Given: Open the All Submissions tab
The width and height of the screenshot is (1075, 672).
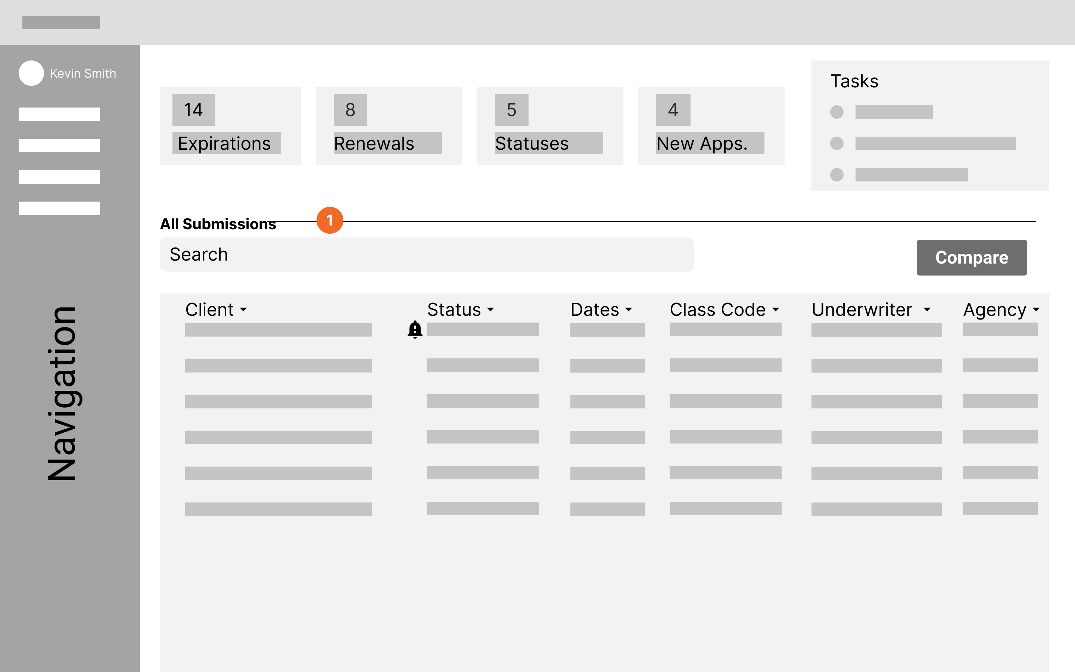Looking at the screenshot, I should click(218, 224).
